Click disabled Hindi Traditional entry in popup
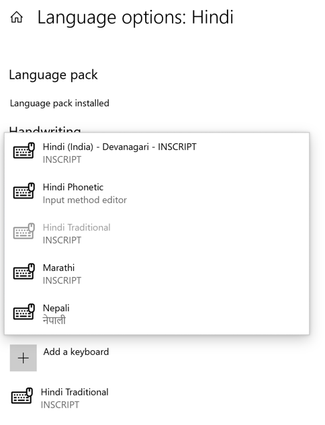 click(156, 233)
